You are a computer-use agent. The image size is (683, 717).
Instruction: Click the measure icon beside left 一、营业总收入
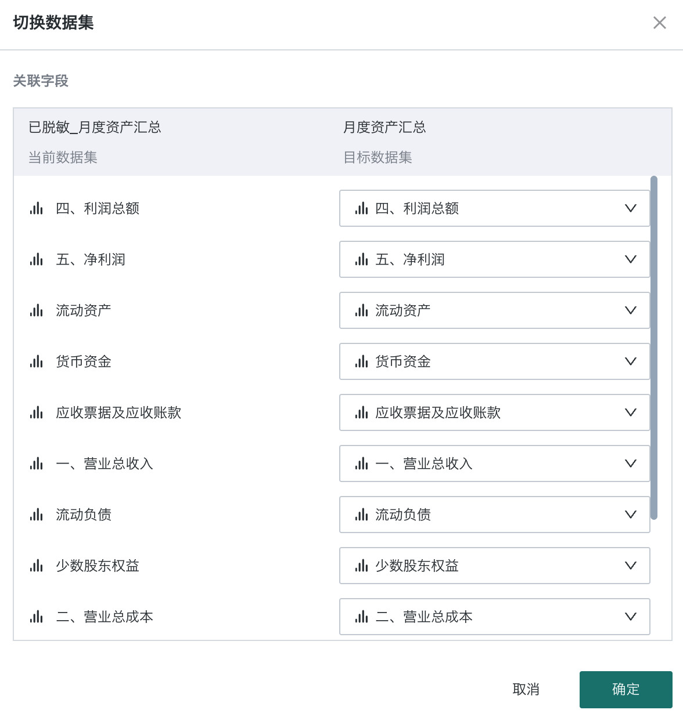[x=37, y=463]
